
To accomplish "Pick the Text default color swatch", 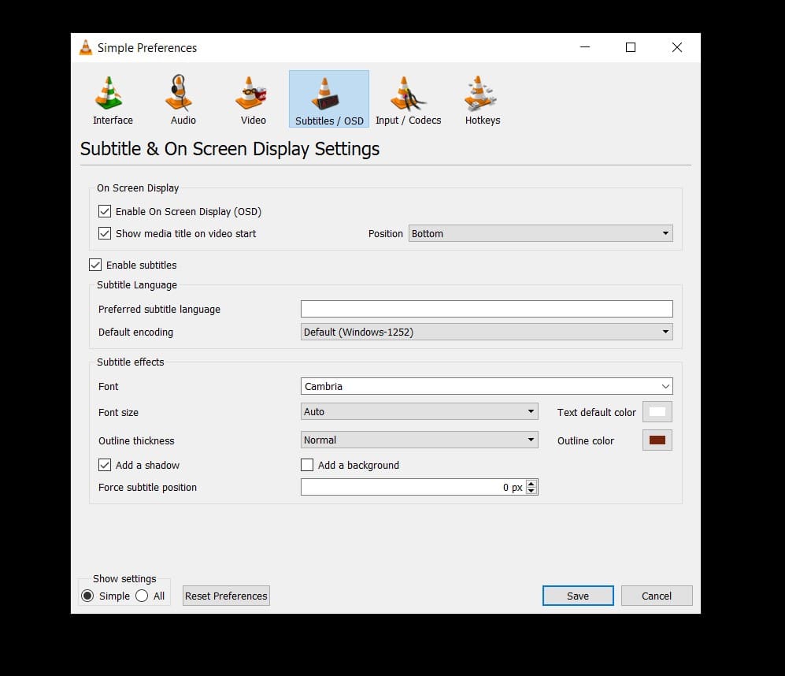I will tap(657, 412).
